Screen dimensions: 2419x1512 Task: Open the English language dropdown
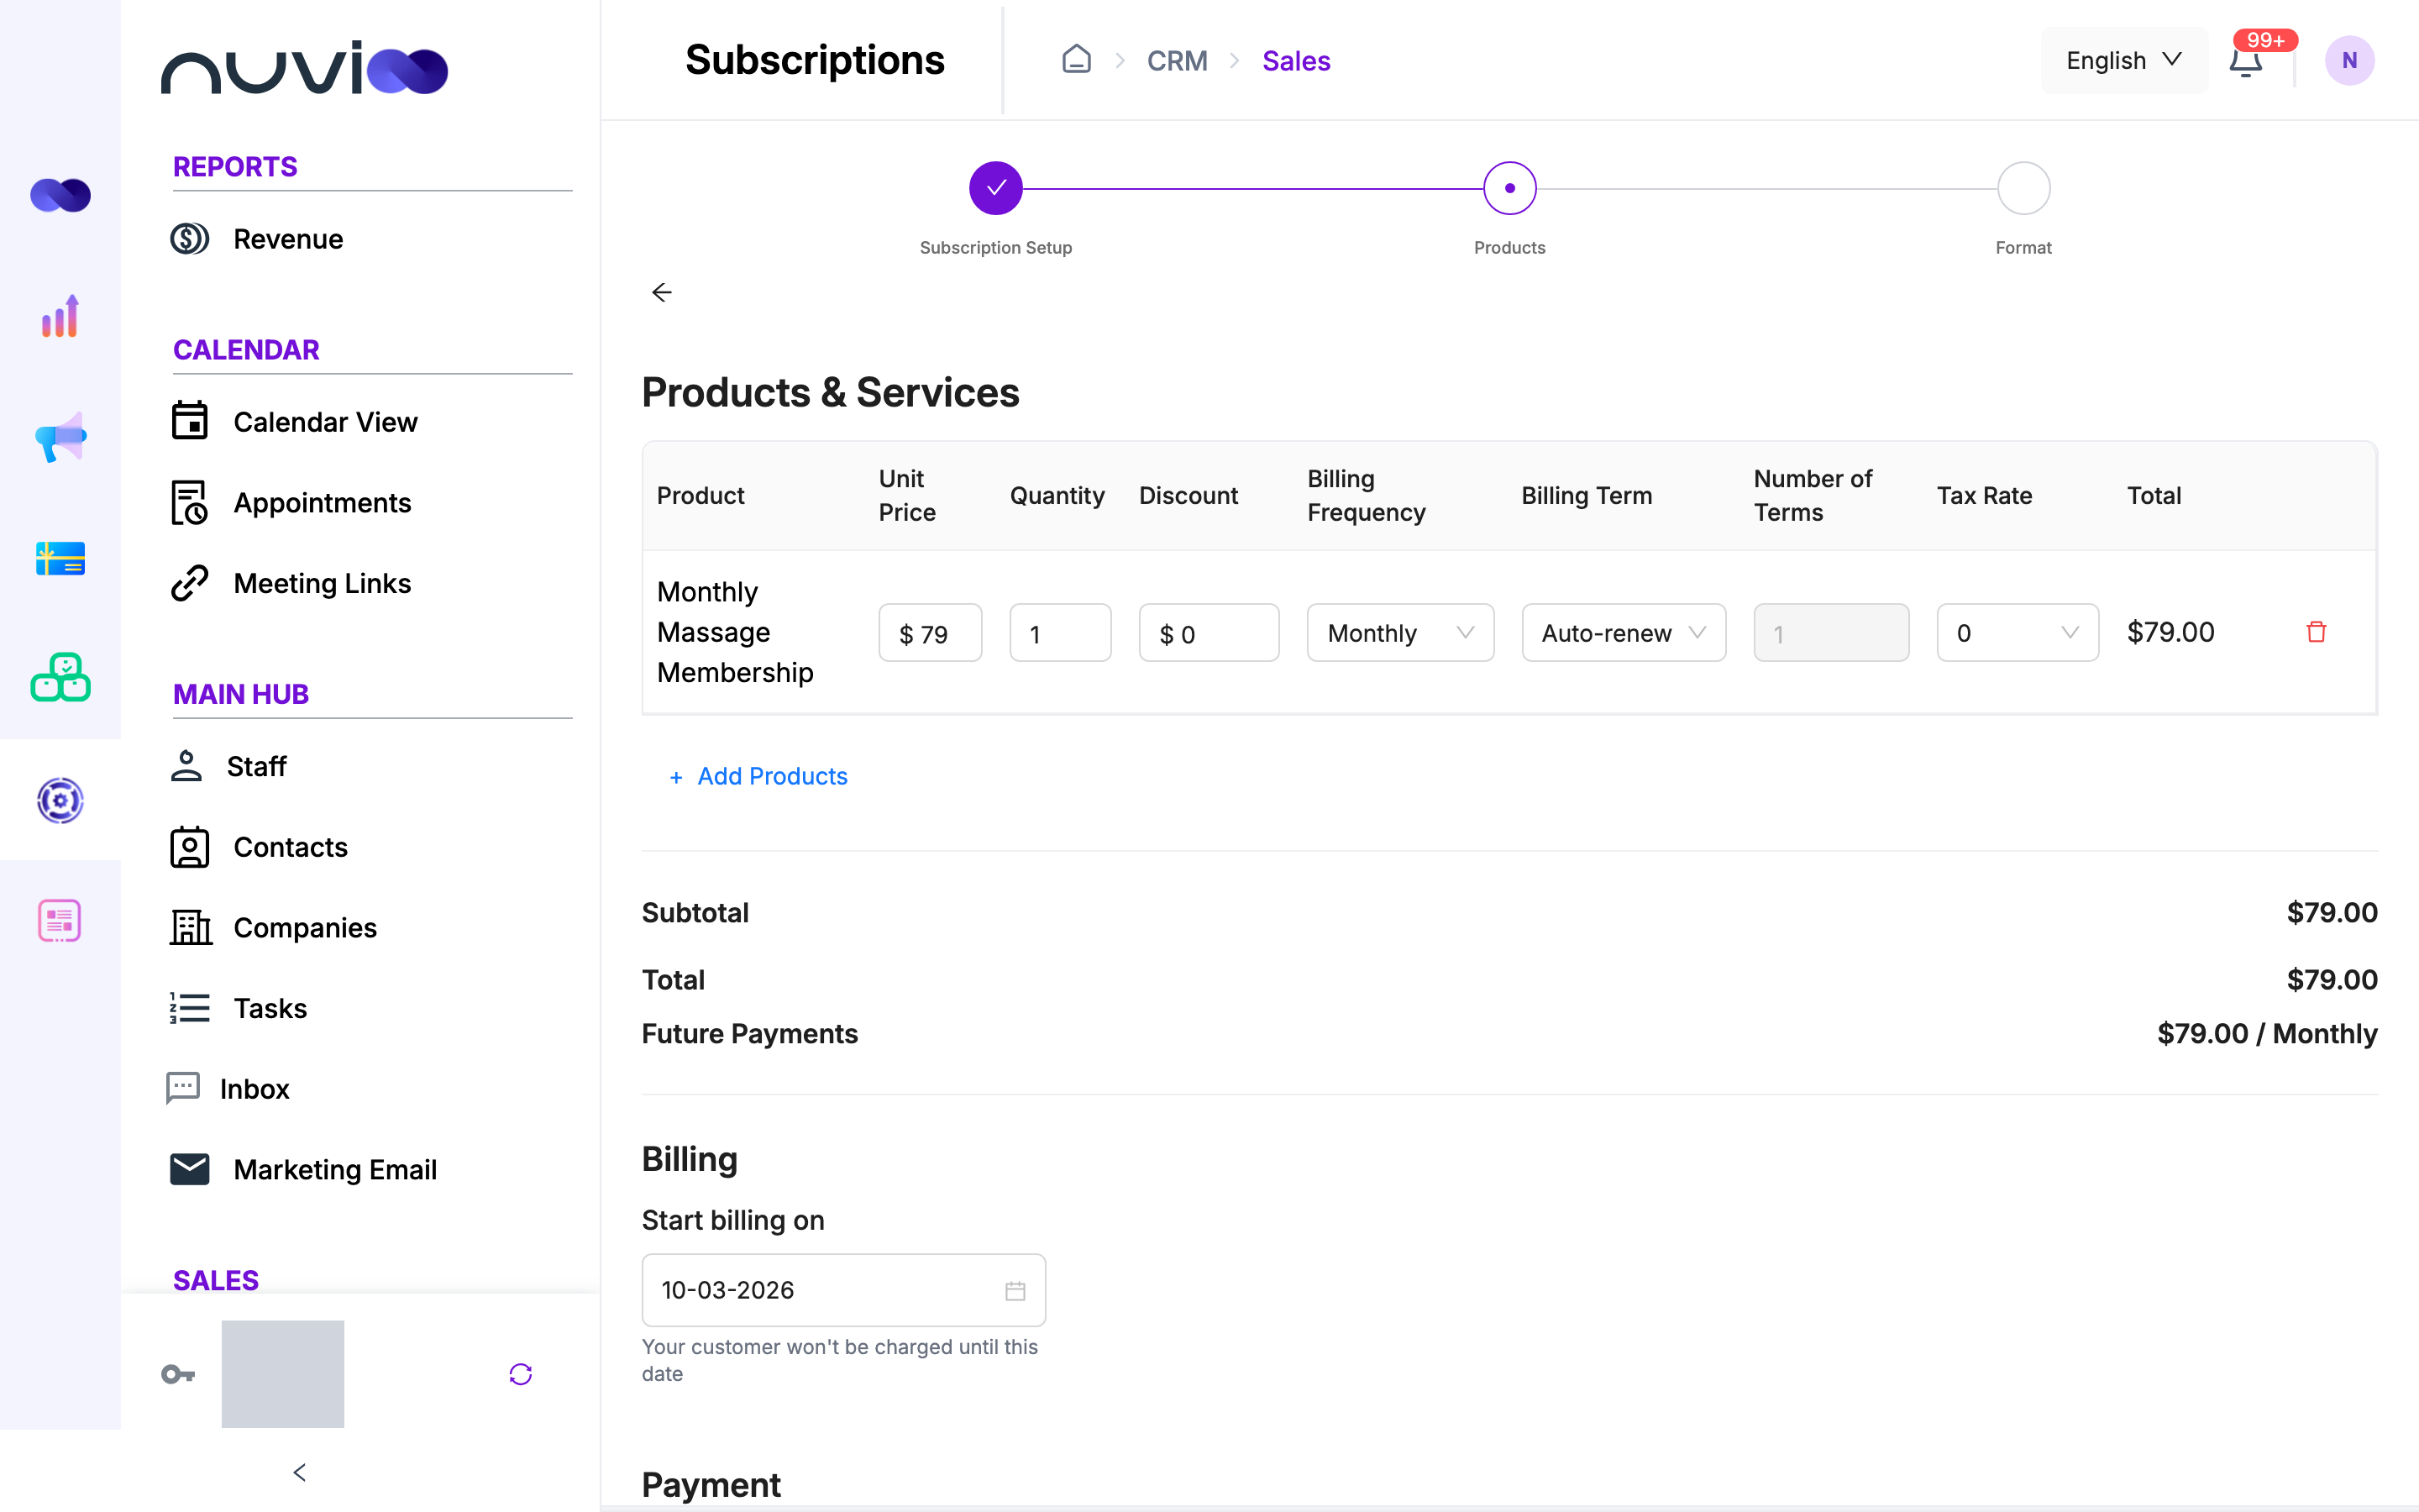coord(2124,61)
